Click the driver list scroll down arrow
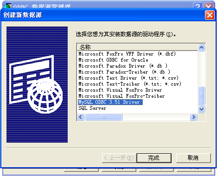This screenshot has width=217, height=176. [201, 109]
